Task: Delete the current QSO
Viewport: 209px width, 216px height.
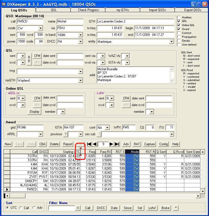Action: [54, 144]
